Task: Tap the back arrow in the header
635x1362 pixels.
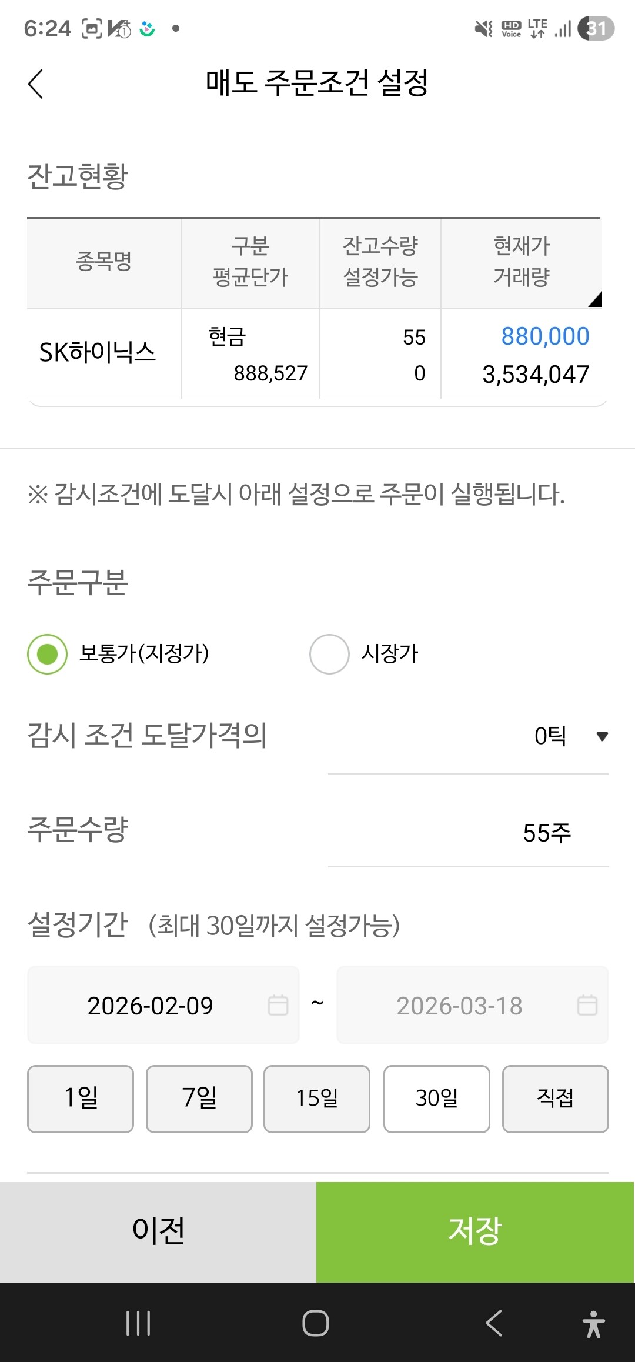Action: [36, 84]
